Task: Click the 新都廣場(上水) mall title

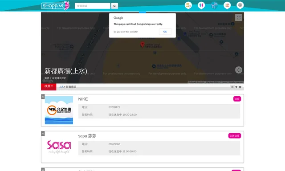Action: tap(66, 71)
